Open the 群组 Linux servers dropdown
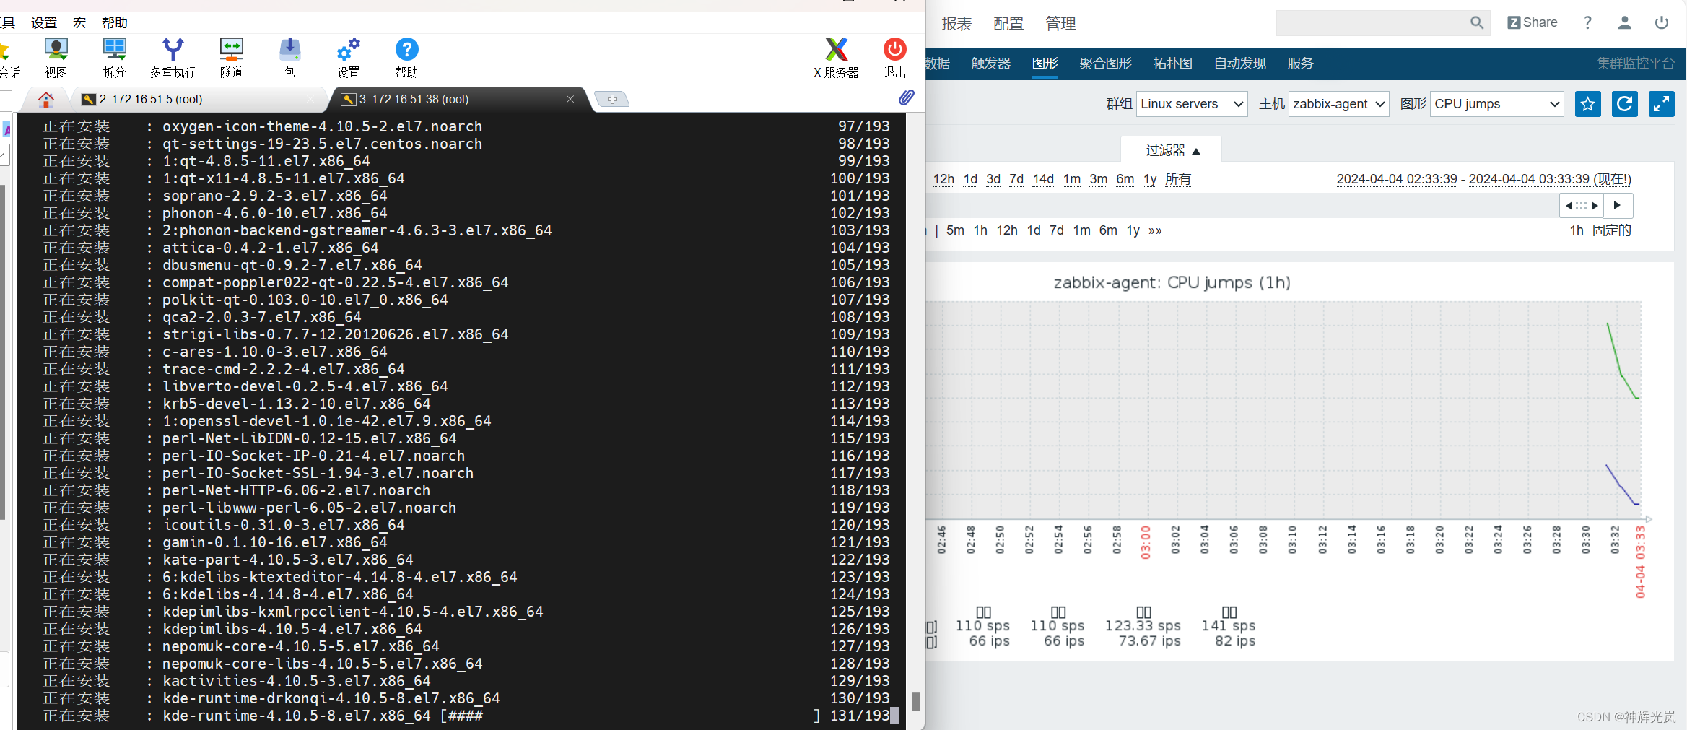The image size is (1687, 730). [x=1192, y=104]
